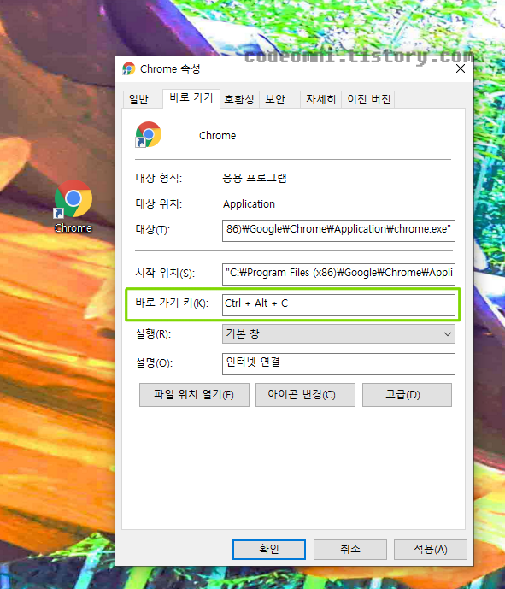Click the Chrome icon in the dialog title bar
505x589 pixels.
[x=128, y=68]
